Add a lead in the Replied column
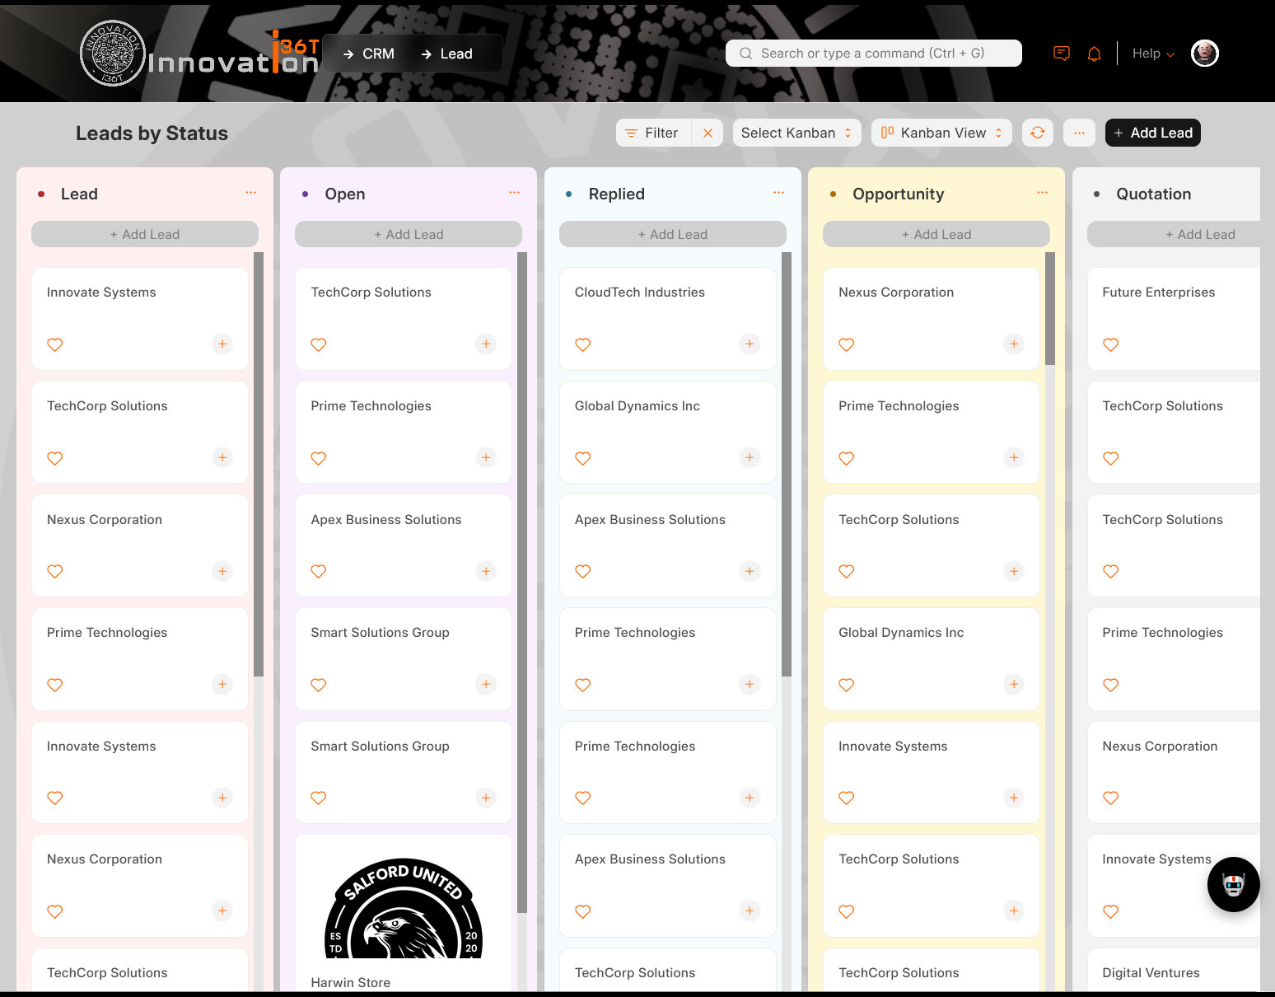This screenshot has height=997, width=1275. tap(672, 234)
